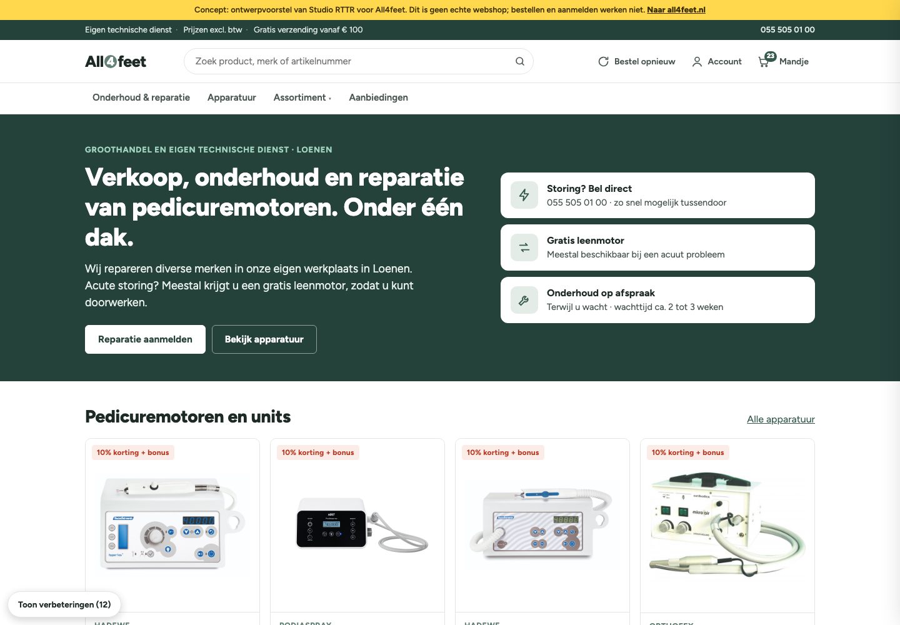Open the Orthofex micro air product image
Image resolution: width=900 pixels, height=625 pixels.
(x=727, y=524)
